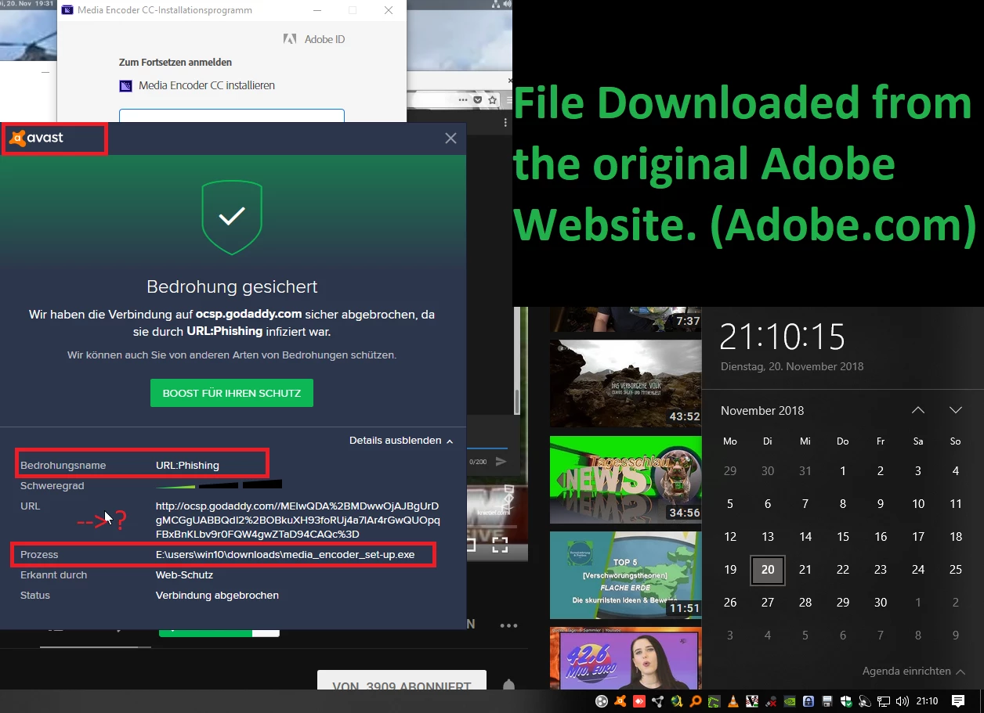
Task: Click the VON 3909 ABONNIERT button
Action: [402, 681]
